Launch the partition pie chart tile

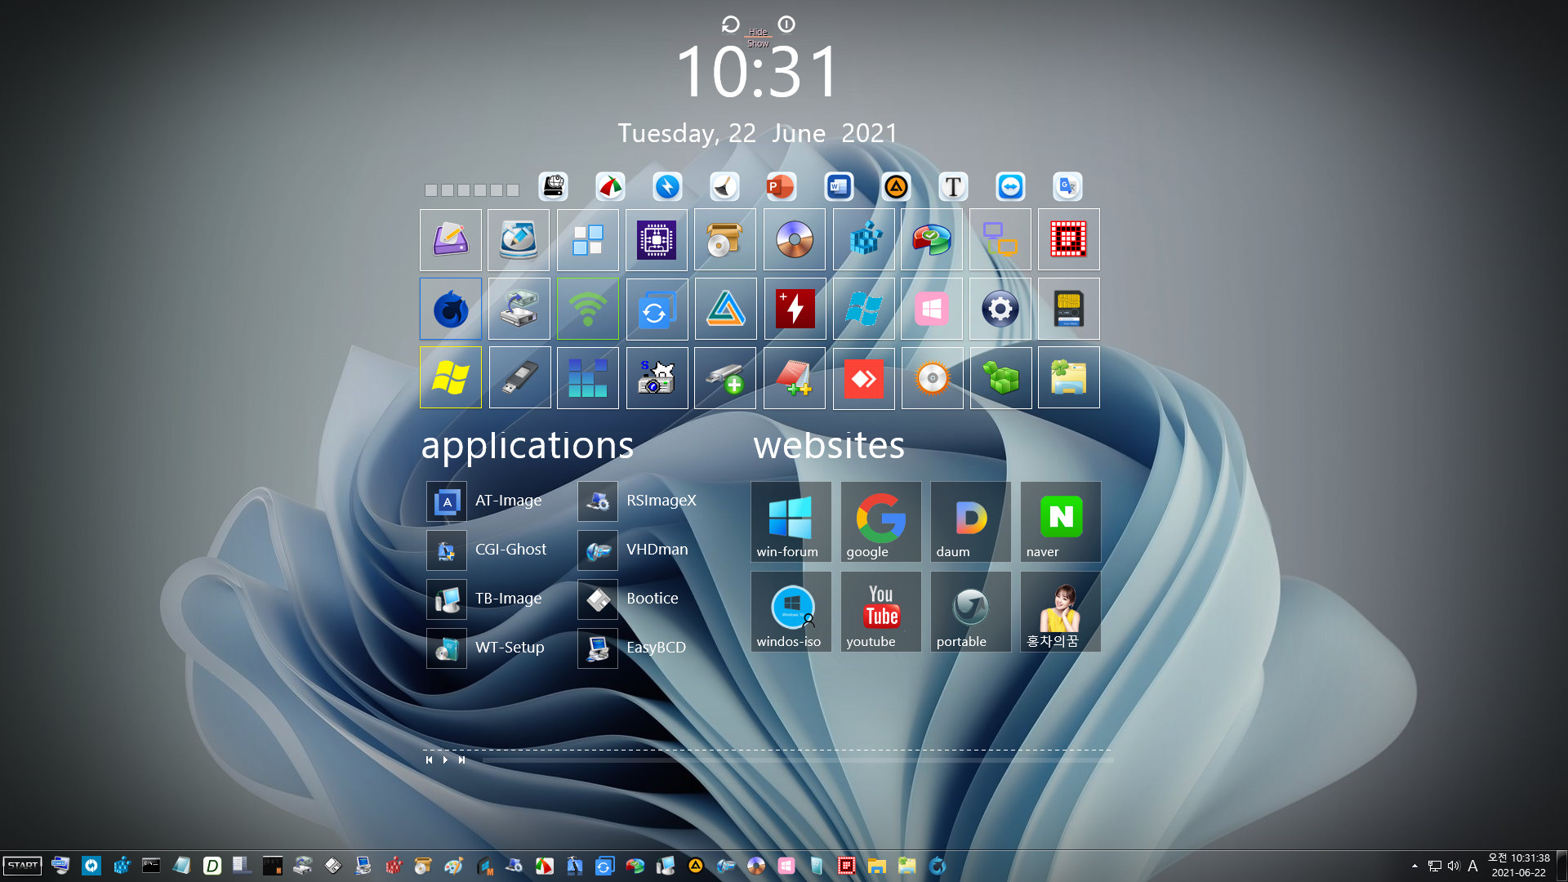tap(932, 239)
